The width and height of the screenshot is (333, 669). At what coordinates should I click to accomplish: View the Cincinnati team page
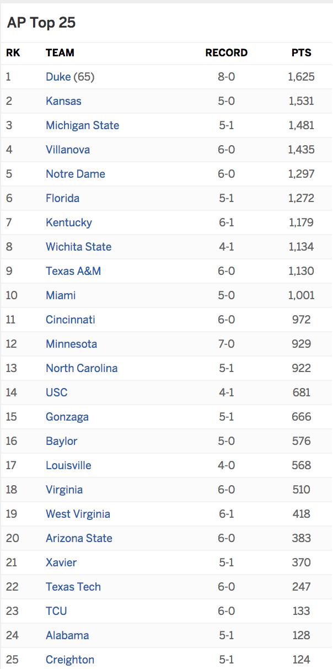click(71, 320)
